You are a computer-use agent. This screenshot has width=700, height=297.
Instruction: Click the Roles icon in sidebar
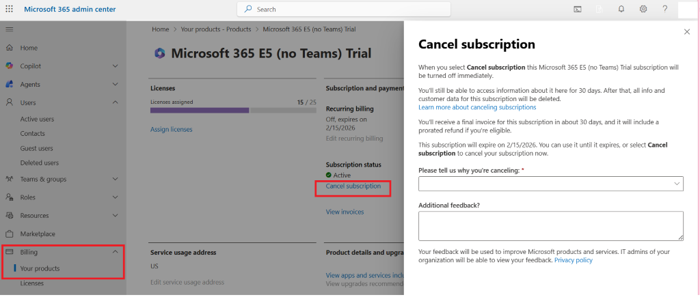coord(9,197)
